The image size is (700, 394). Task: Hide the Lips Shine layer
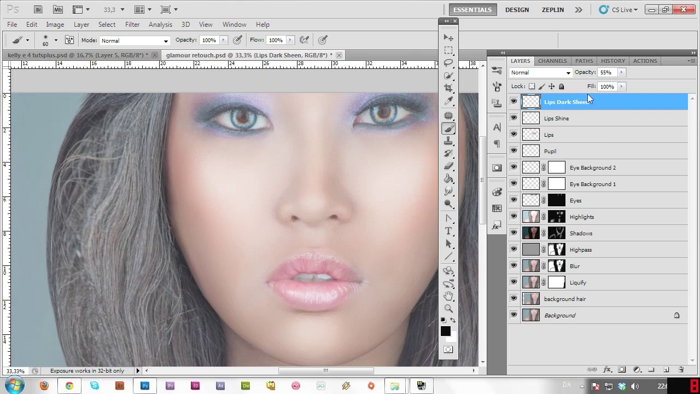[x=514, y=118]
